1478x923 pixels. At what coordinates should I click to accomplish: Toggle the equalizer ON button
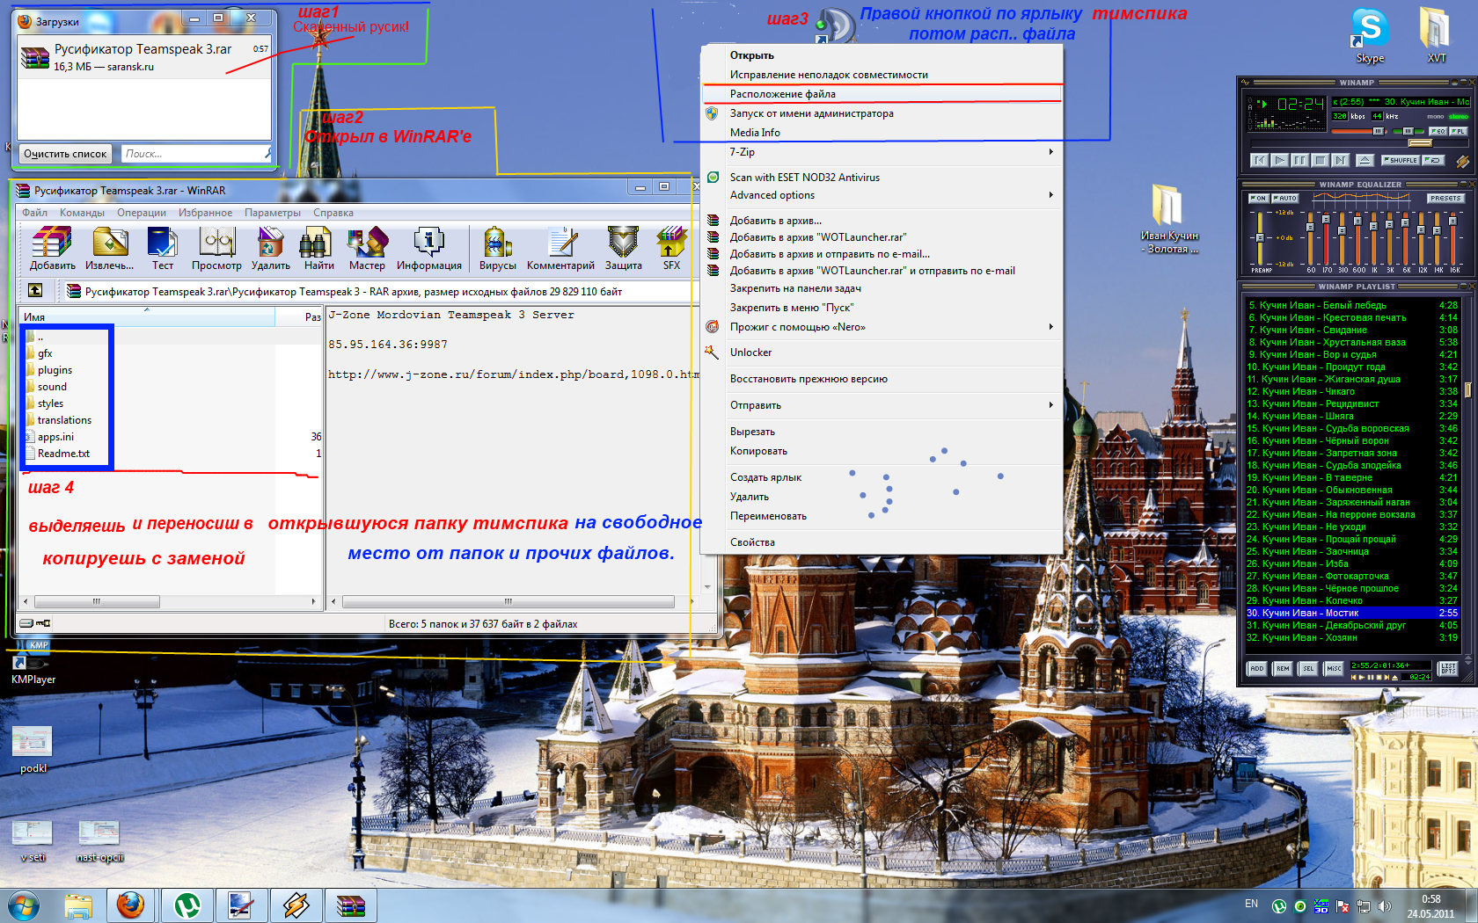[1258, 199]
